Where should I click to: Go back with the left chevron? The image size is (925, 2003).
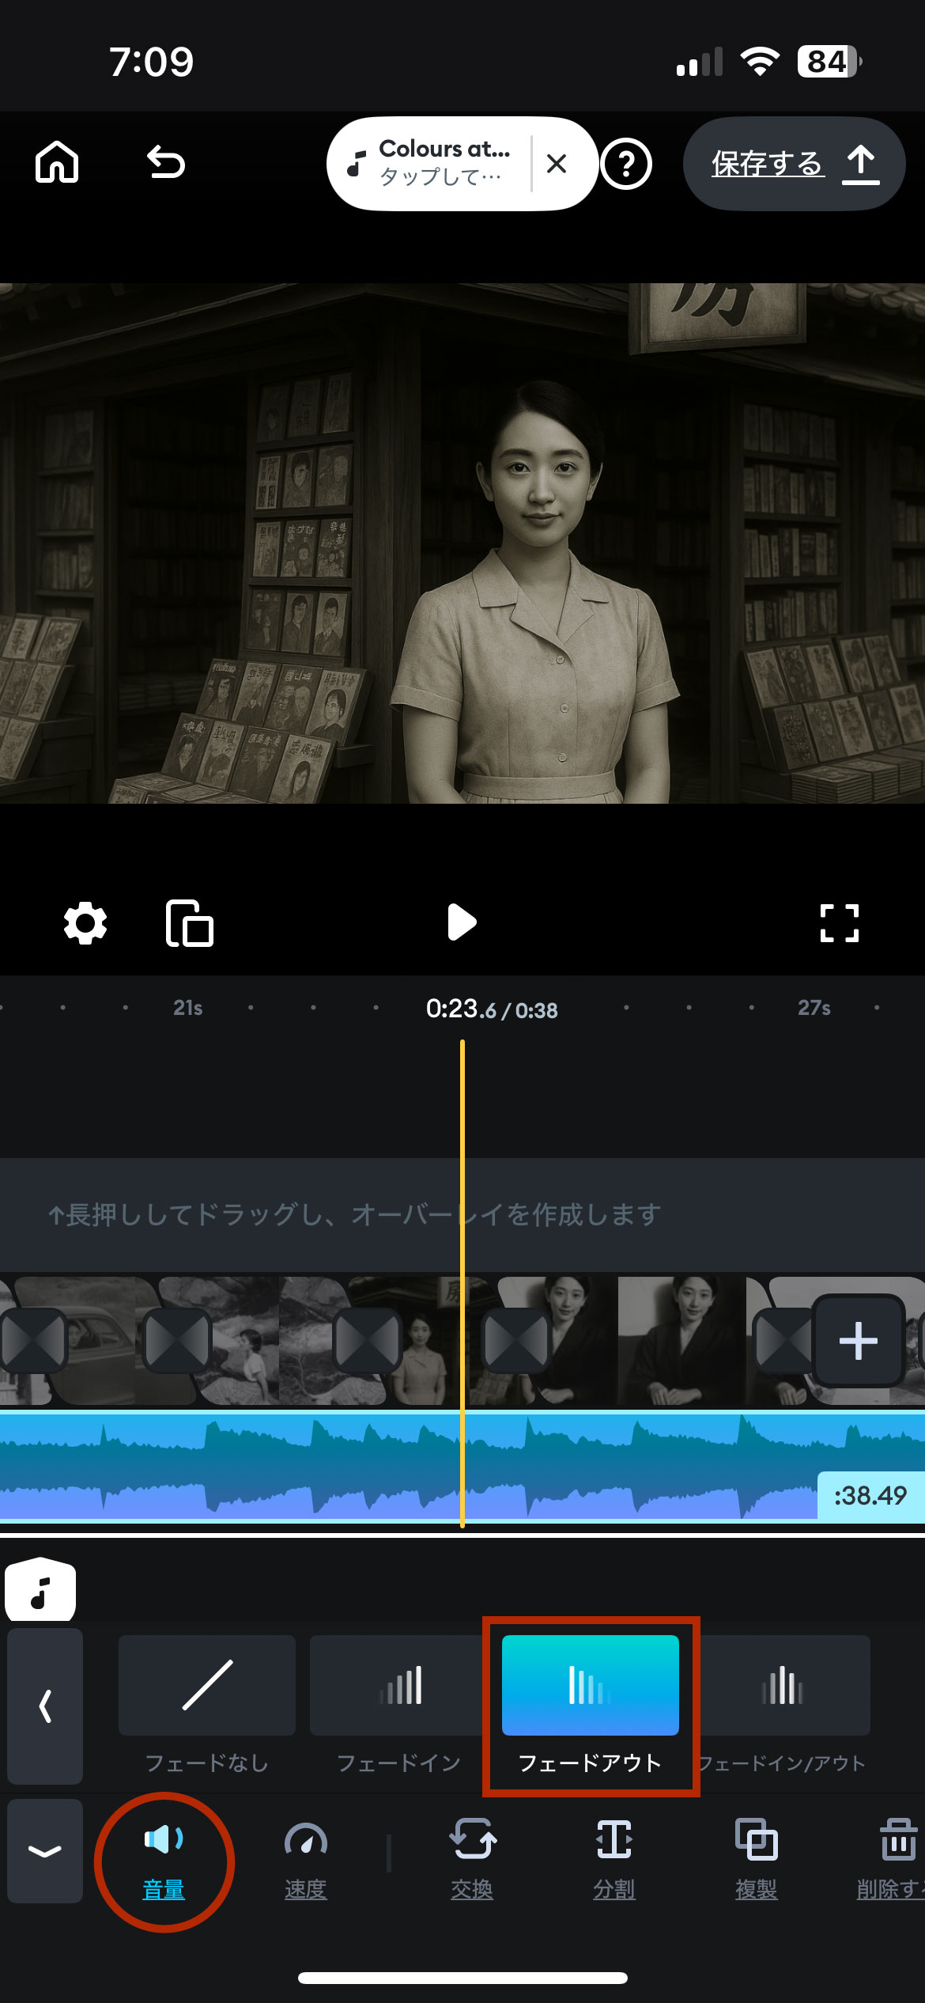coord(45,1706)
